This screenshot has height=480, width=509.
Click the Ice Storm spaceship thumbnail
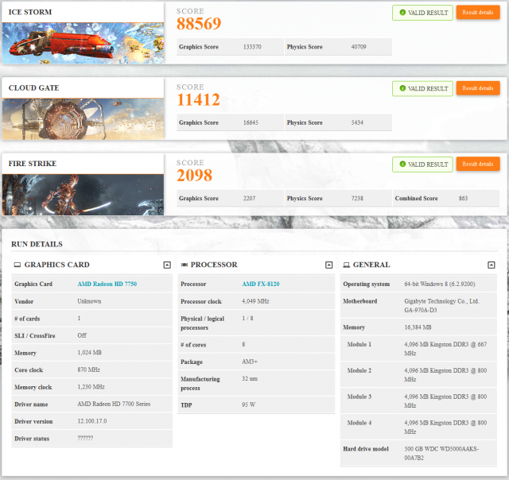coord(83,43)
